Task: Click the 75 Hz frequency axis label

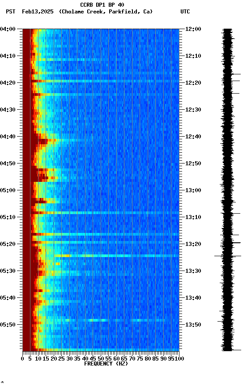Action: 140,359
